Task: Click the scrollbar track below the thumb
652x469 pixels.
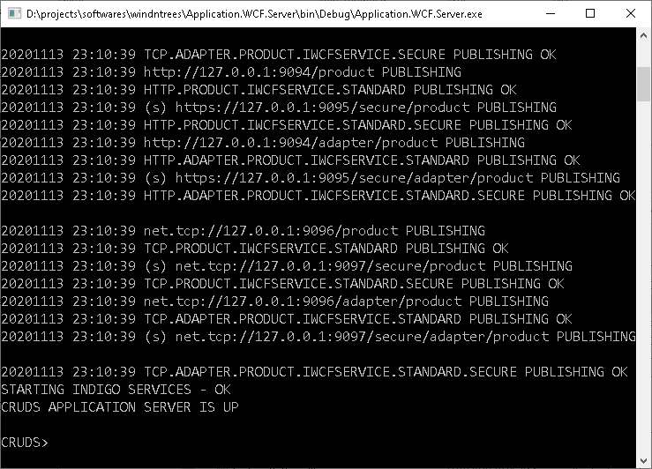Action: pos(643,277)
